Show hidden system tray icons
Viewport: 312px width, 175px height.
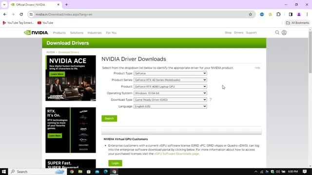pyautogui.click(x=256, y=172)
